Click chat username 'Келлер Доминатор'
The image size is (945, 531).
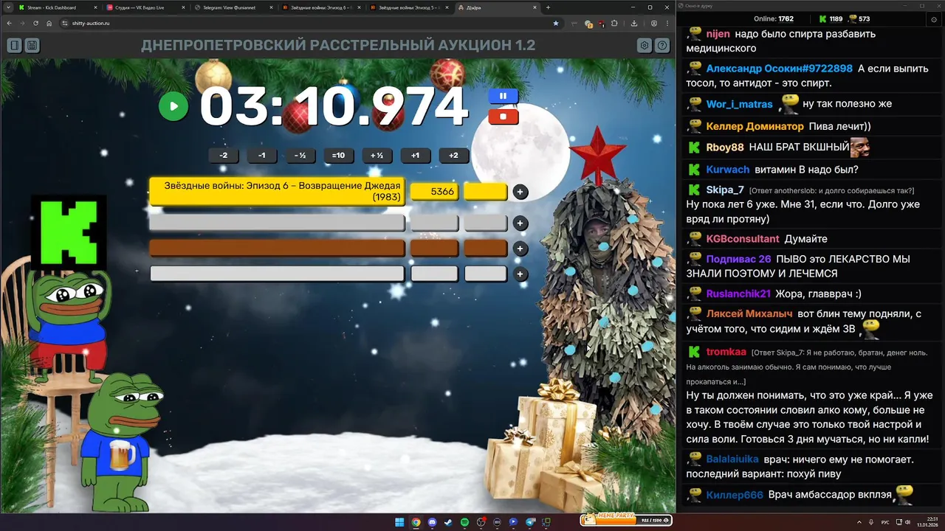(755, 126)
